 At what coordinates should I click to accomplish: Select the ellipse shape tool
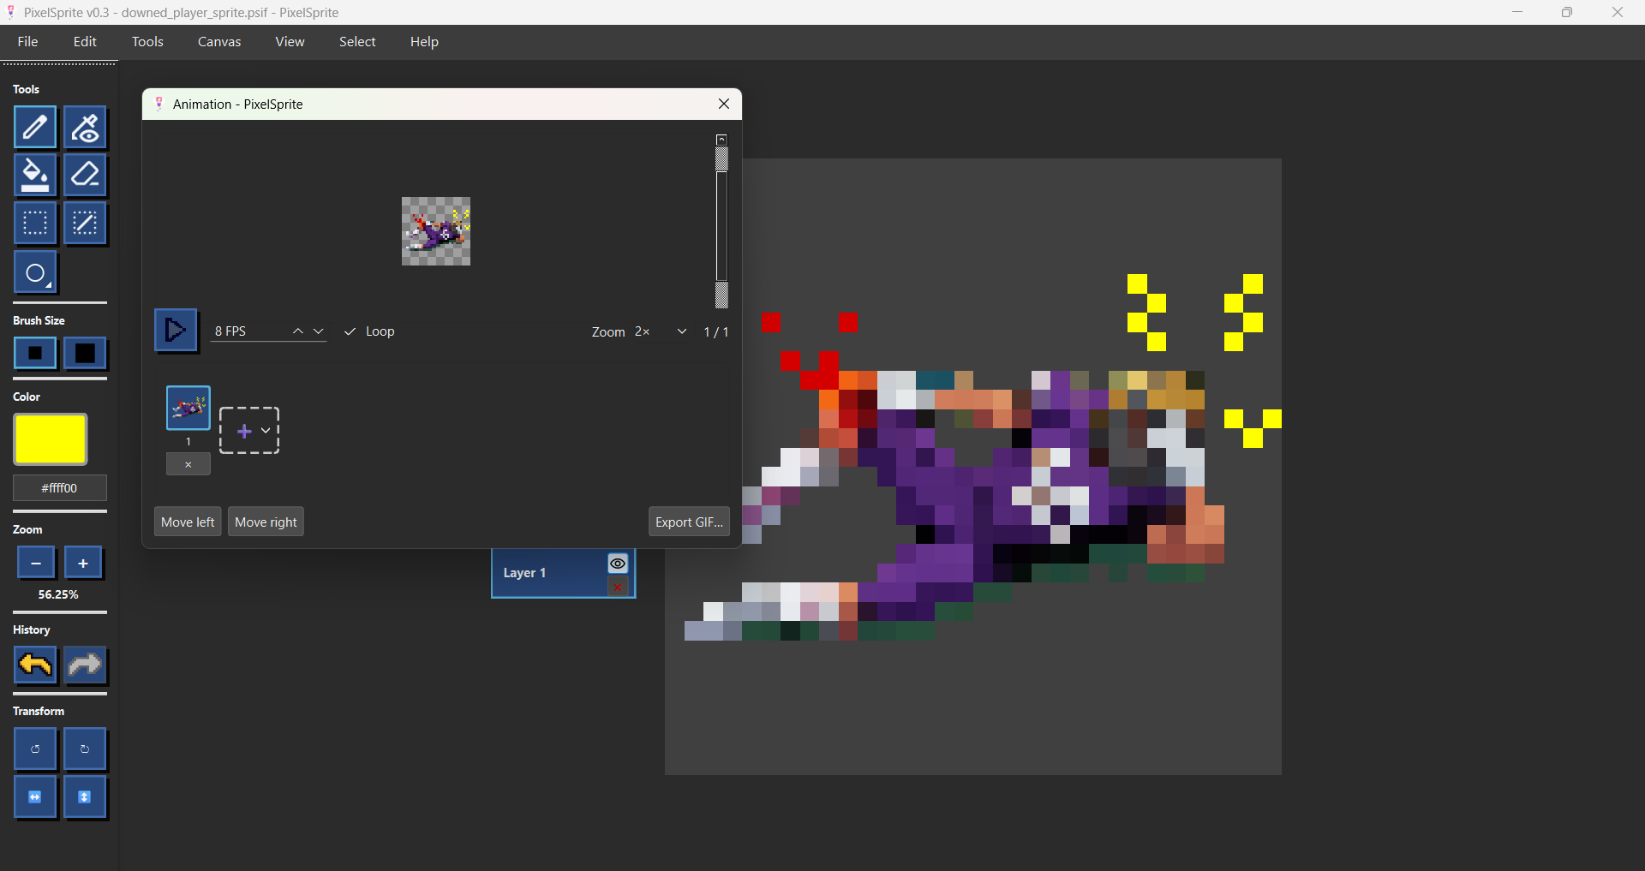click(35, 272)
